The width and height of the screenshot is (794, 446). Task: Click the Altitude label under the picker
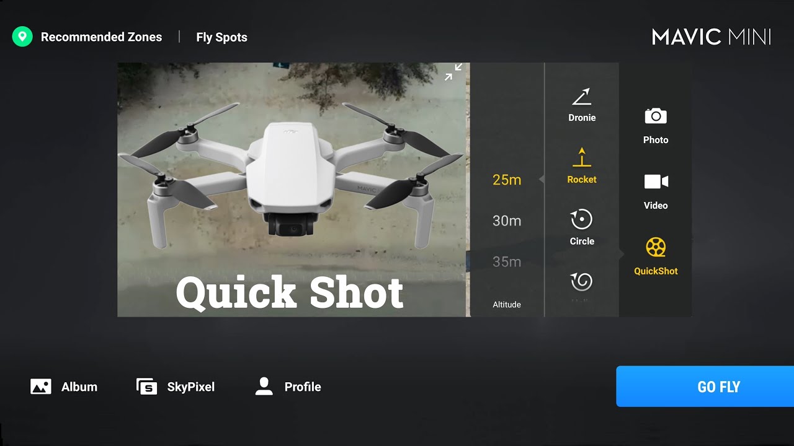[x=507, y=304]
